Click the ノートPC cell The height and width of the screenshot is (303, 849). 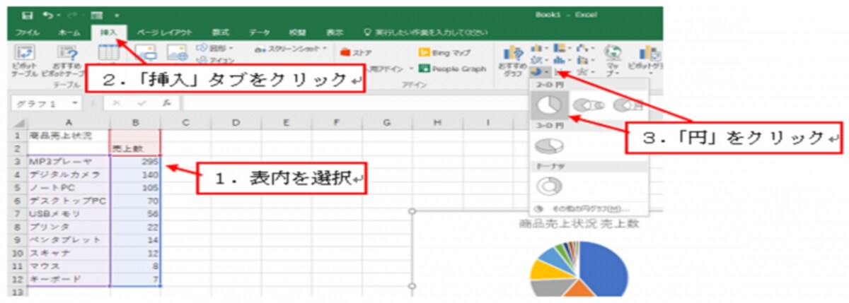pos(68,188)
